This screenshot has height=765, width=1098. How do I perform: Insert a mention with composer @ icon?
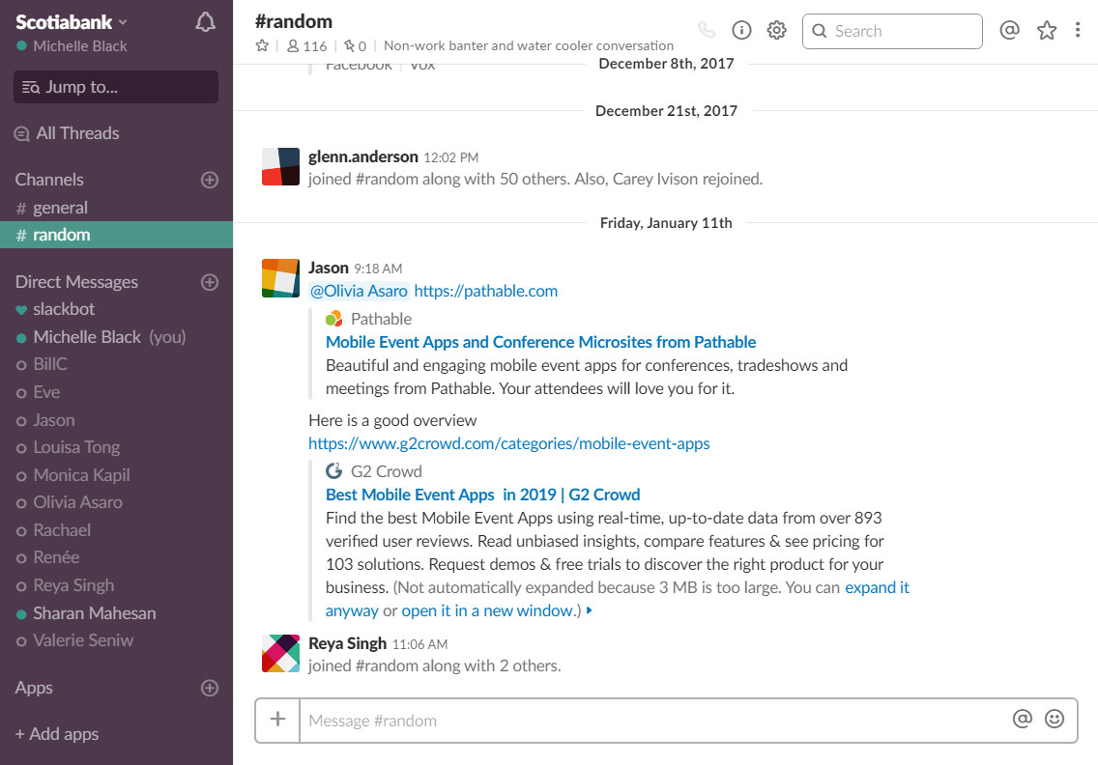pos(1023,719)
